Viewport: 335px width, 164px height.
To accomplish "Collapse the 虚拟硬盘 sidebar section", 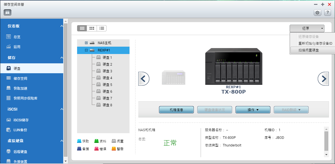I will [62, 141].
